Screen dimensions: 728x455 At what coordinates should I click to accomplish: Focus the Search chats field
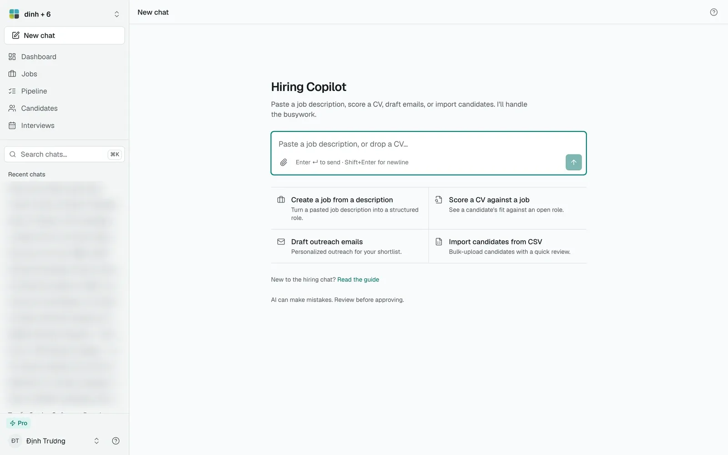[64, 154]
